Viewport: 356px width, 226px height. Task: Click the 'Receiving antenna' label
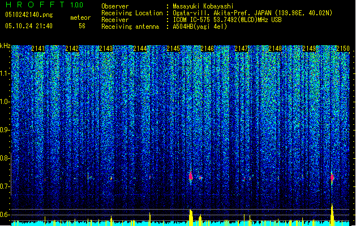coord(130,27)
